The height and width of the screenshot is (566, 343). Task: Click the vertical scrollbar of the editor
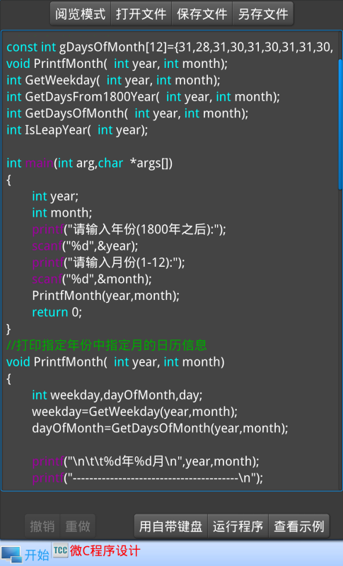[339, 125]
